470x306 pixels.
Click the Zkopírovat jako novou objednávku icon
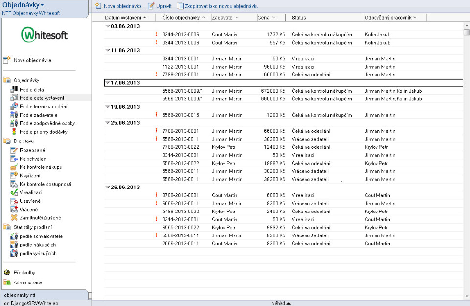(181, 6)
